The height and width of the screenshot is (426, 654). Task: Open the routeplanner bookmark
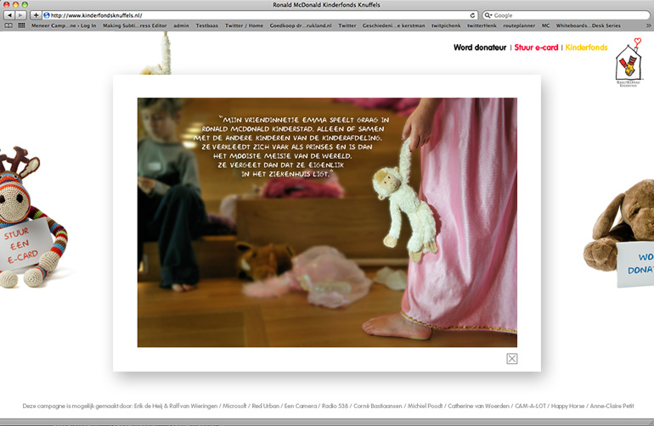pos(519,26)
